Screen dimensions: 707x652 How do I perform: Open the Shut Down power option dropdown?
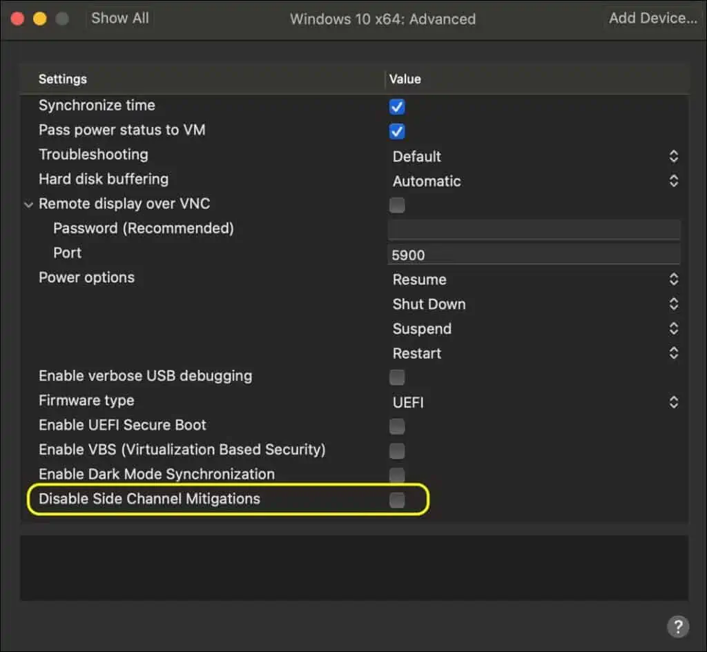click(535, 304)
